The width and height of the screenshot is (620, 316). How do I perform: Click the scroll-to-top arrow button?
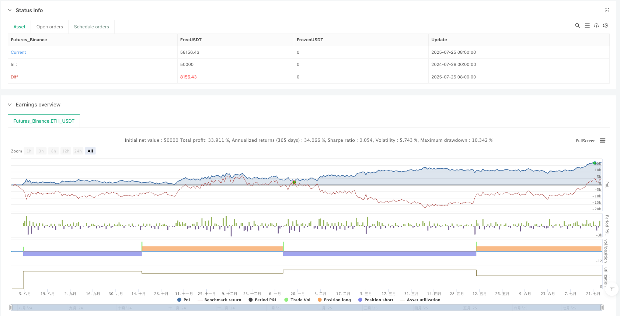[612, 289]
